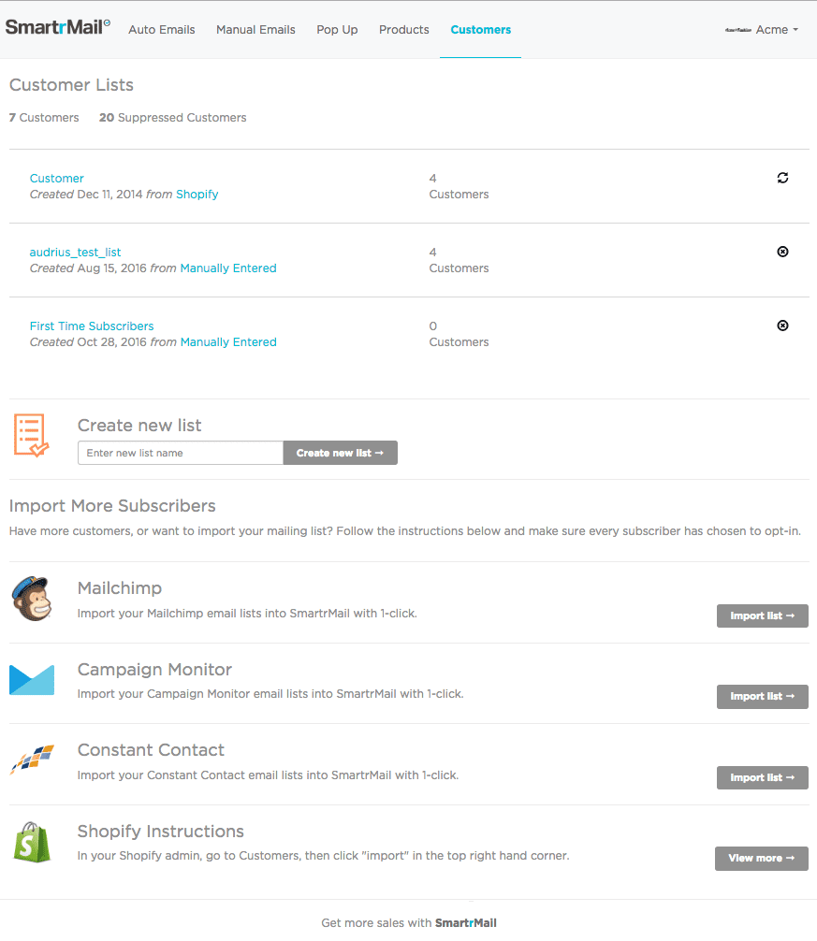Switch to the Pop Up tab
Viewport: 817px width, 941px height.
pos(337,30)
